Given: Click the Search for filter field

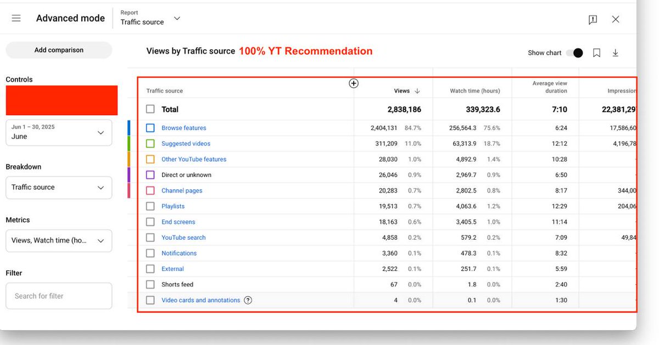Looking at the screenshot, I should 59,296.
